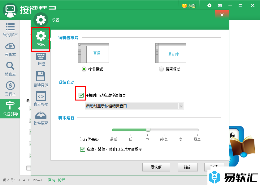Click the 运行优先级 slider handle
260x185 pixels.
tap(148, 130)
